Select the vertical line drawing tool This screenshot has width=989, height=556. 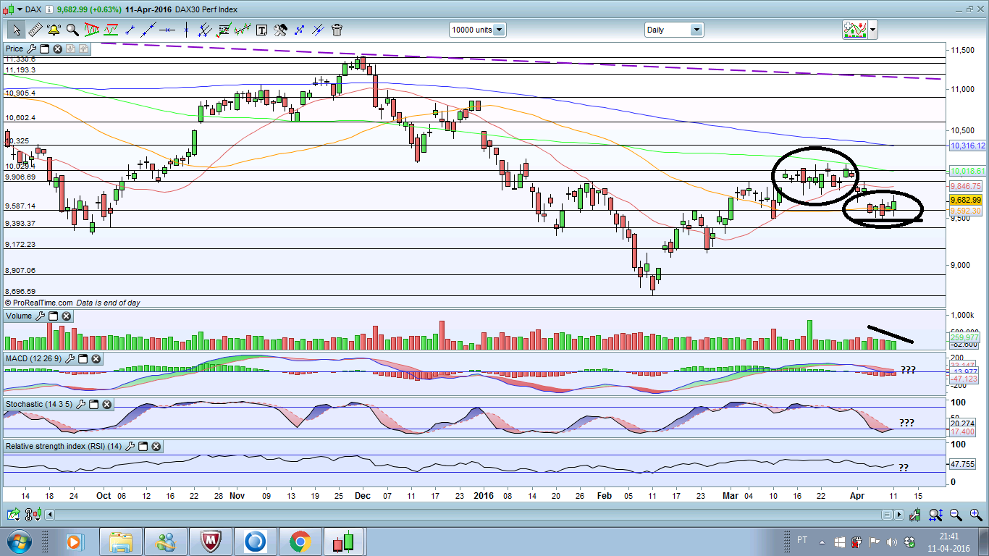(187, 30)
